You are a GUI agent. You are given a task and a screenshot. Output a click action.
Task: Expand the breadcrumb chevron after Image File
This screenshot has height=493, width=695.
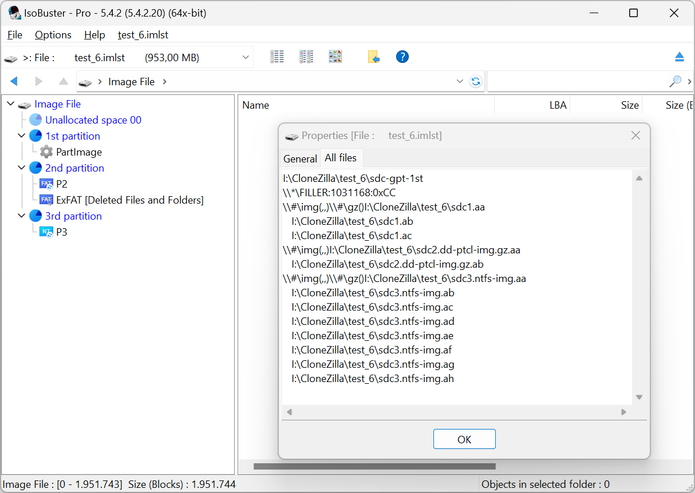165,82
